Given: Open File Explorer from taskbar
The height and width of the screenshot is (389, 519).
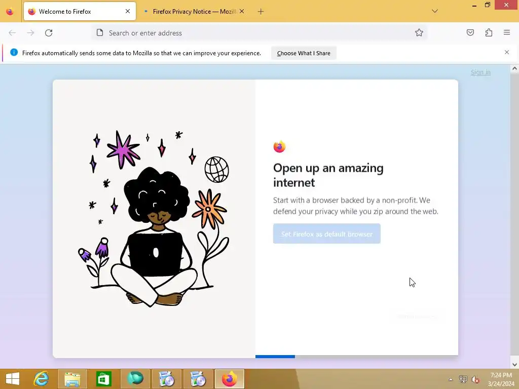Looking at the screenshot, I should 72,379.
